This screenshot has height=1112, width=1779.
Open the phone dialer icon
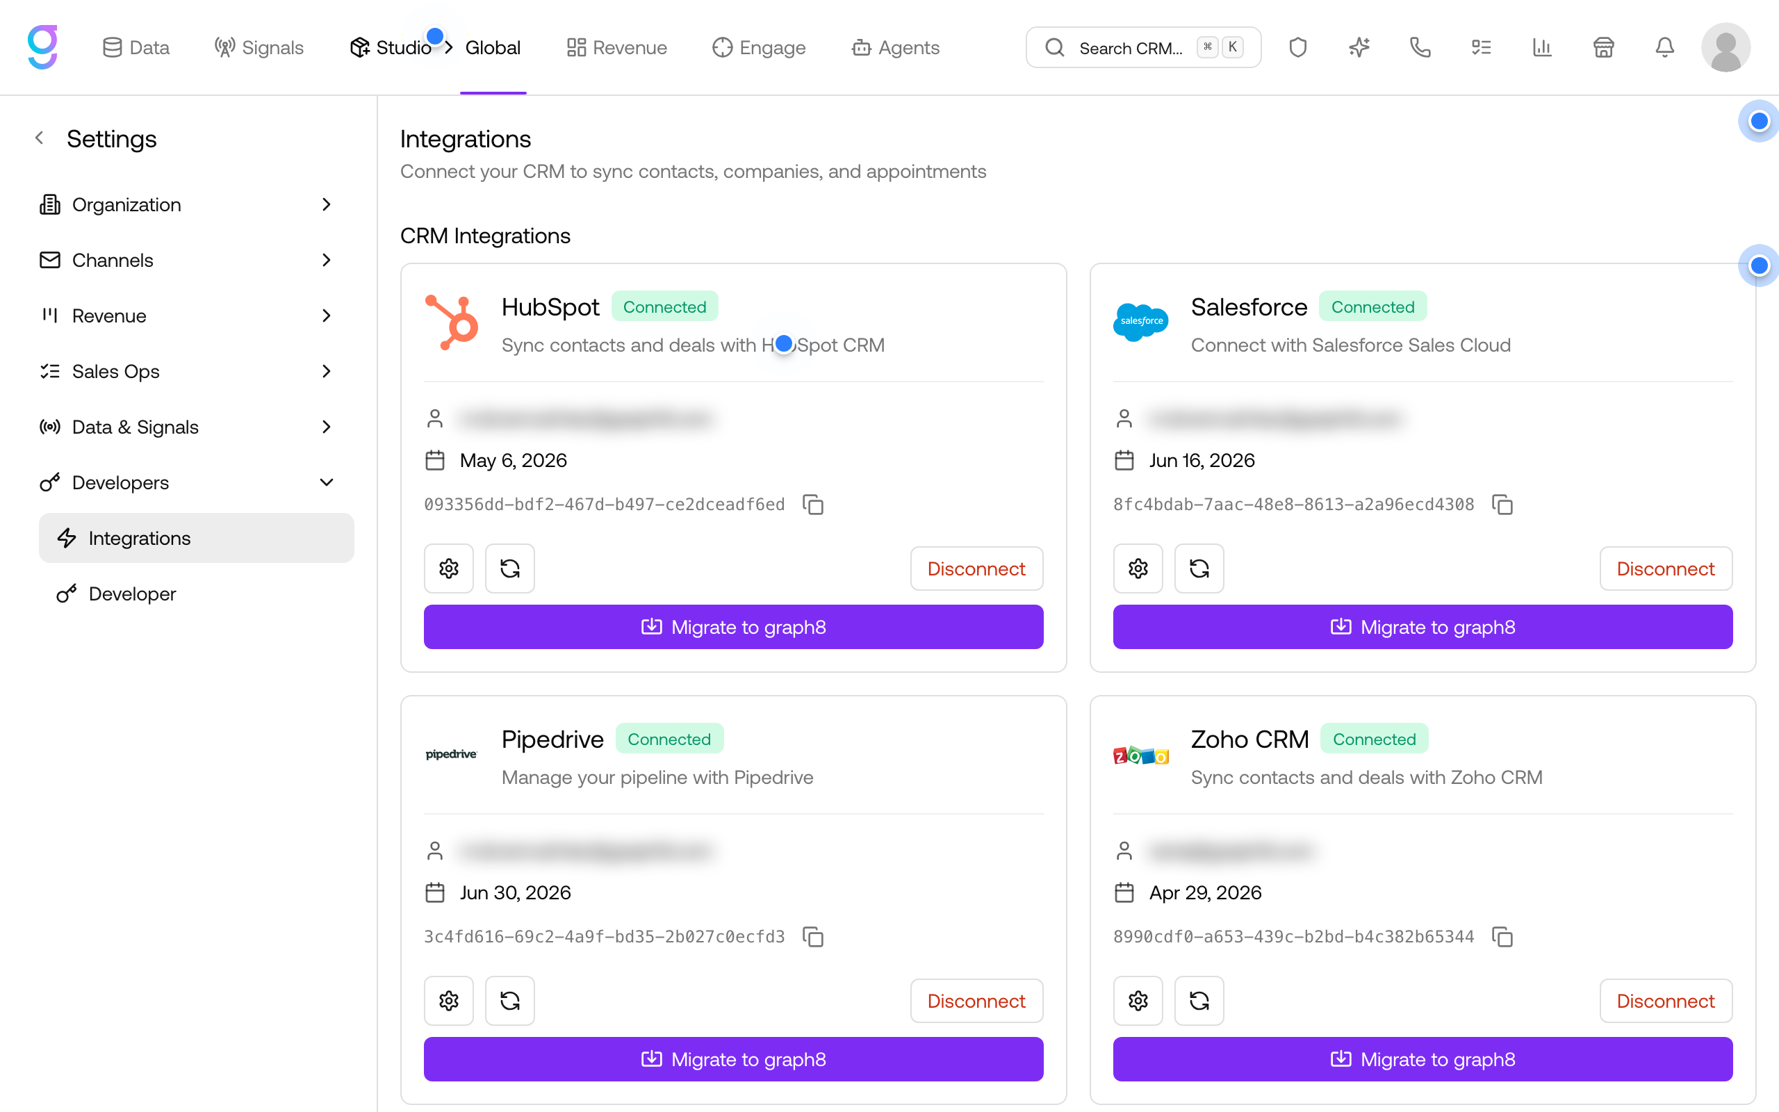click(1420, 48)
